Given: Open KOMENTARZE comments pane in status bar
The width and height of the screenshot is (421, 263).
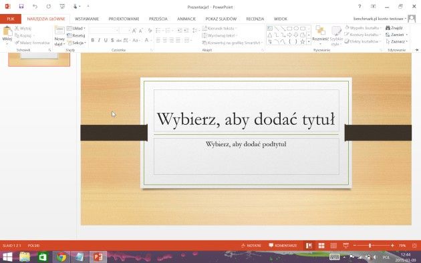Looking at the screenshot, I should [x=283, y=245].
